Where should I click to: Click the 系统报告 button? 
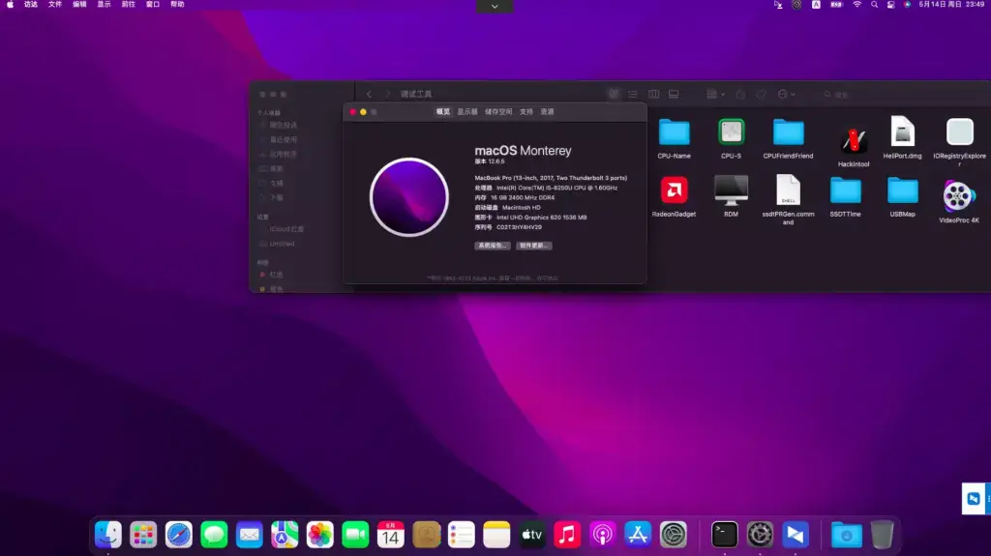coord(493,246)
